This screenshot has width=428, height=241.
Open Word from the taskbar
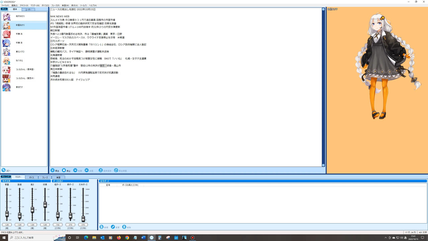click(143, 238)
